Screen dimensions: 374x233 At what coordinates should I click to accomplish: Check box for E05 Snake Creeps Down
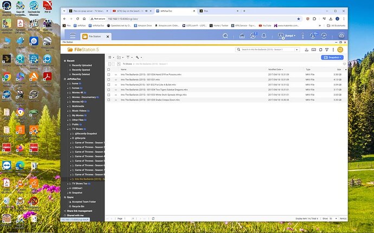(109, 100)
